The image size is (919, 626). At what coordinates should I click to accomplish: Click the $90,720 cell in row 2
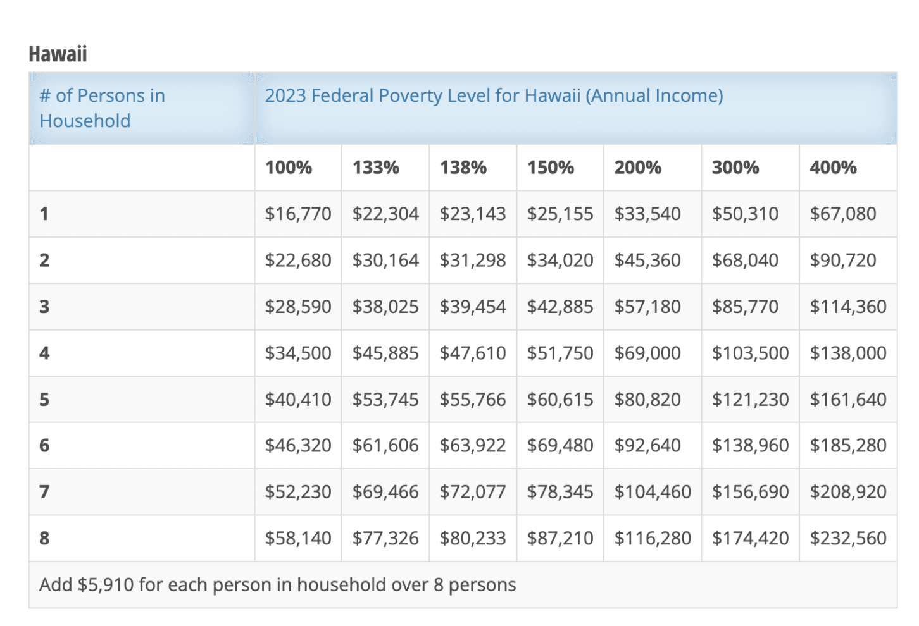[x=843, y=260]
